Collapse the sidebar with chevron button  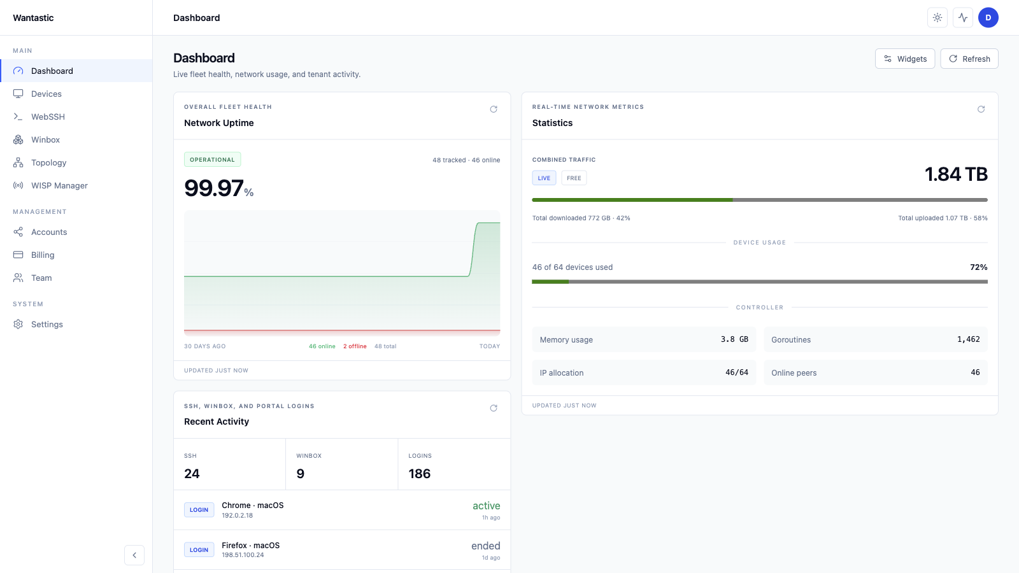[x=134, y=555]
